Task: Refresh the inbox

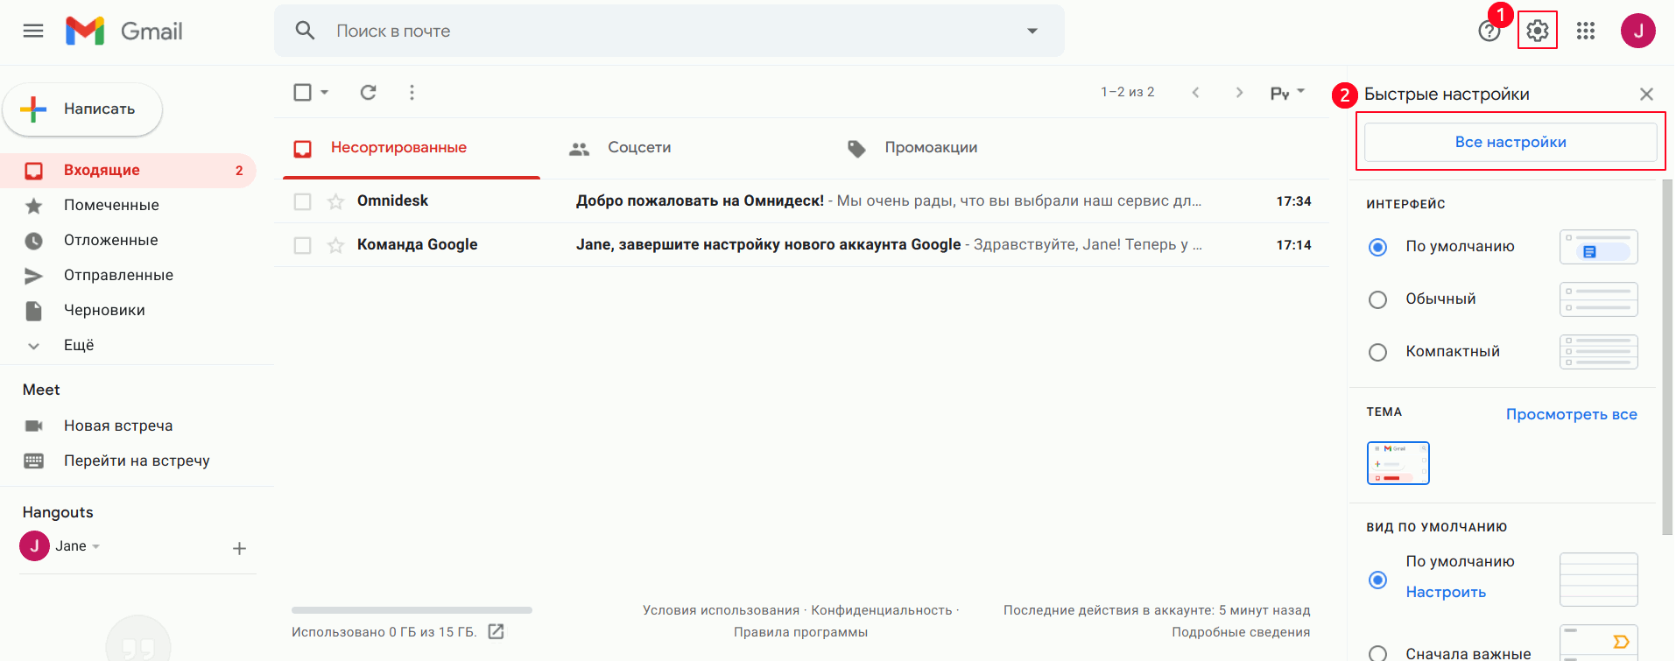Action: [x=369, y=92]
